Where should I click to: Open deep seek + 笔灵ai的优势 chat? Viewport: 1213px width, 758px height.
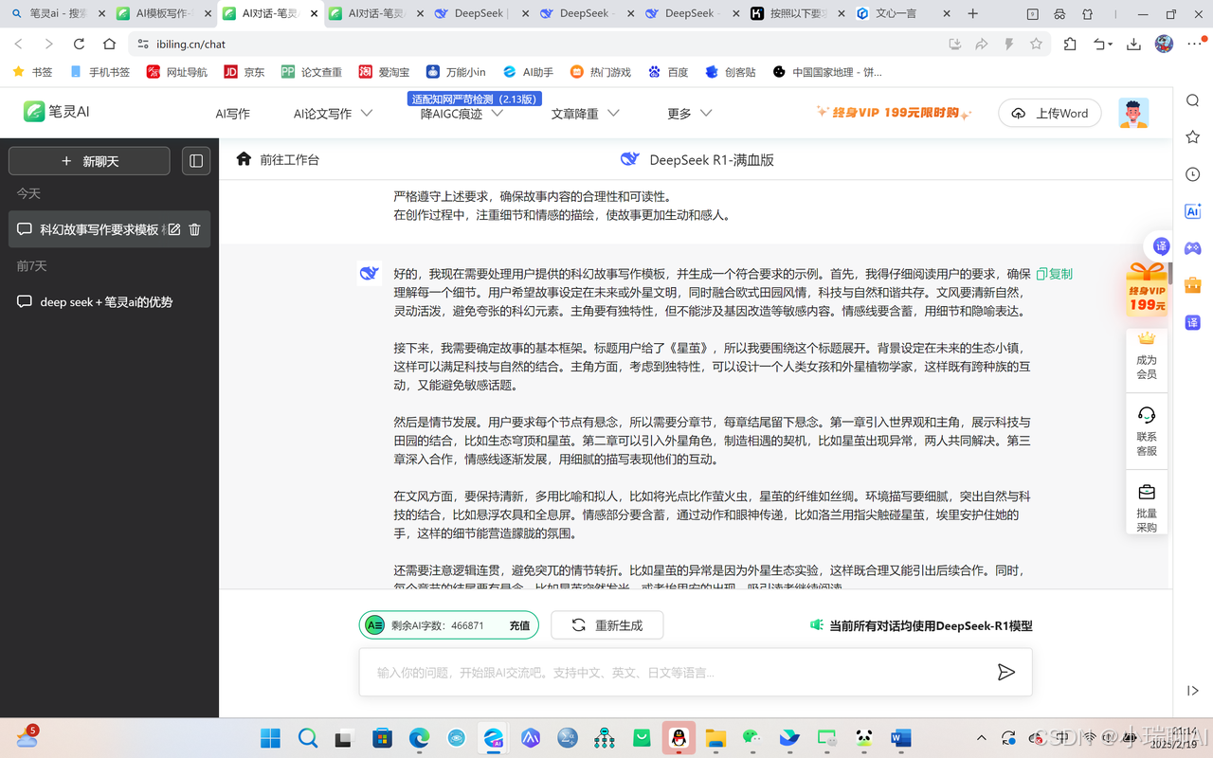(109, 302)
